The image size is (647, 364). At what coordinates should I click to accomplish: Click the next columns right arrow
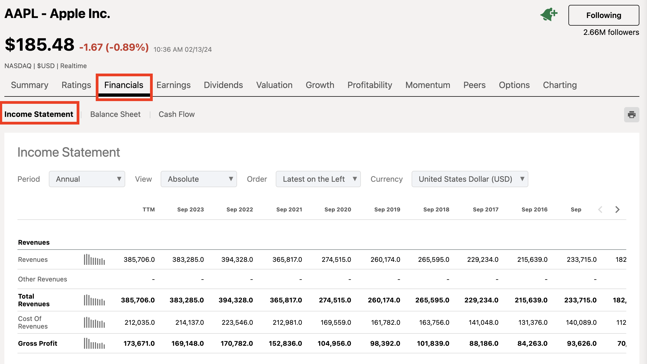pos(618,210)
